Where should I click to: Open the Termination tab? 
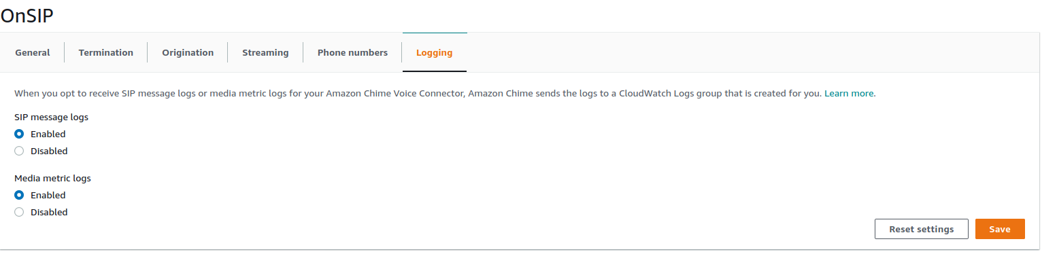[106, 52]
